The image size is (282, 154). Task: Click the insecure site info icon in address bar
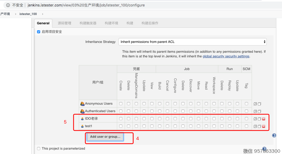pyautogui.click(x=8, y=5)
